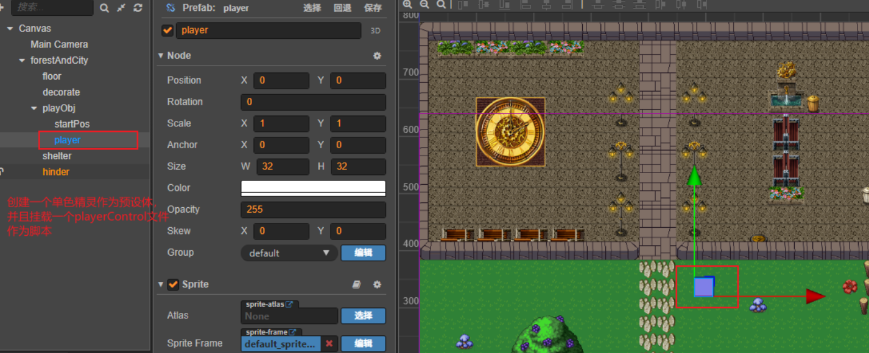Open the white Color swatch picker

tap(314, 188)
